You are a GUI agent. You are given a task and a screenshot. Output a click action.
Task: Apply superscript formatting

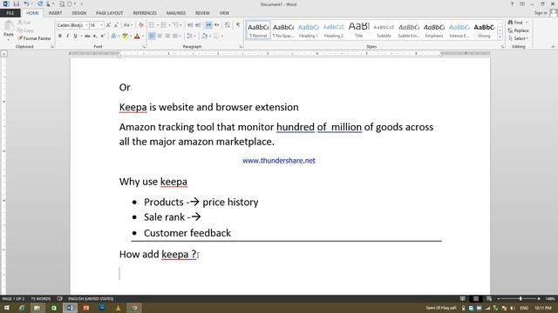click(103, 36)
